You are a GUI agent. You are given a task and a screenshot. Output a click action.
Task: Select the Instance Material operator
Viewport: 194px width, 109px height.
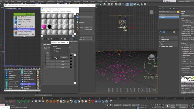click(x=29, y=80)
